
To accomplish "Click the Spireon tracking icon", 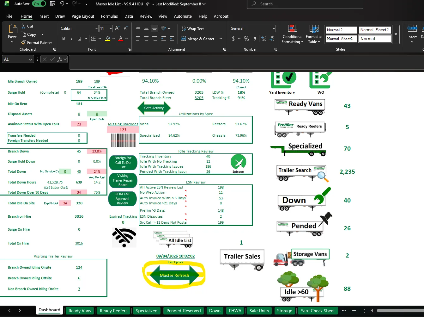I will tap(238, 162).
